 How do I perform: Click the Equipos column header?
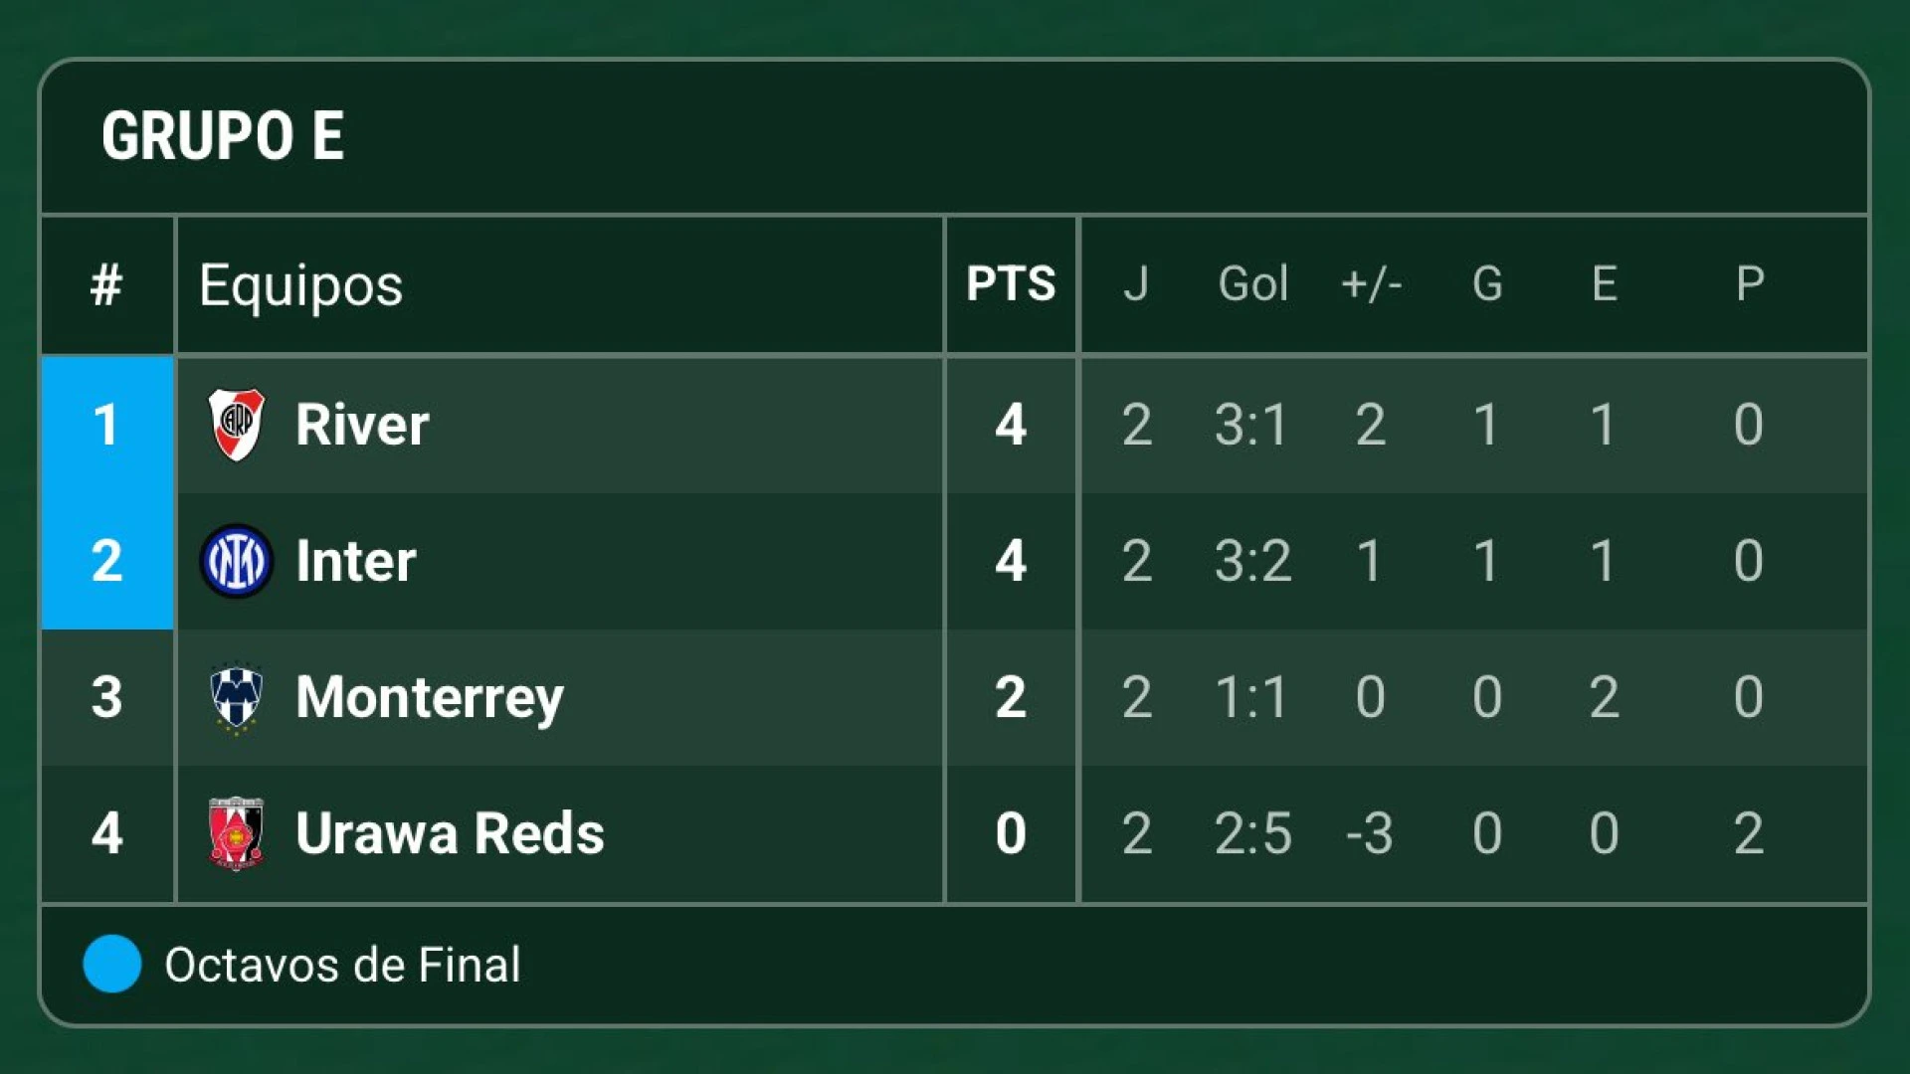[300, 286]
